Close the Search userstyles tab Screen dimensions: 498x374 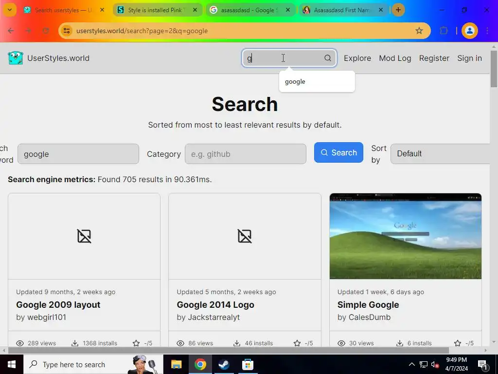(102, 10)
